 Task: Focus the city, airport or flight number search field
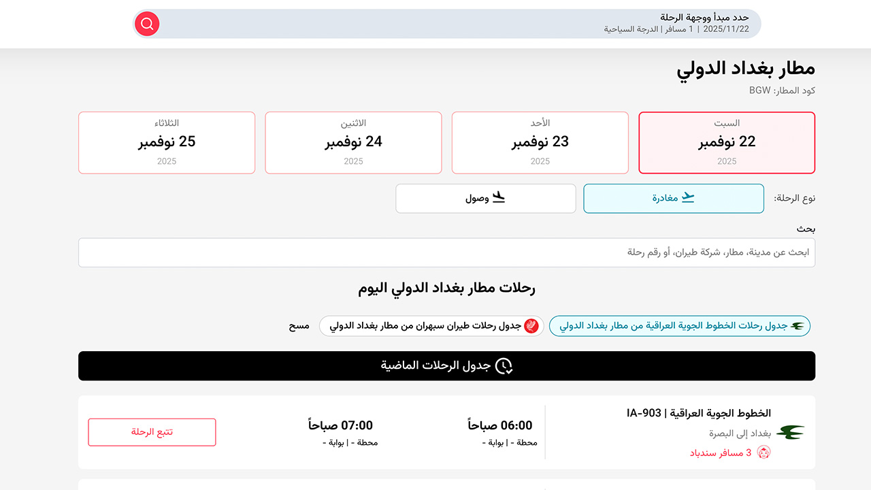446,252
